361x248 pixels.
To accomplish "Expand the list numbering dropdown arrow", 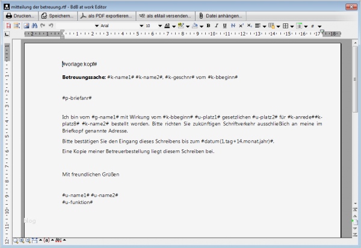I will (x=306, y=26).
